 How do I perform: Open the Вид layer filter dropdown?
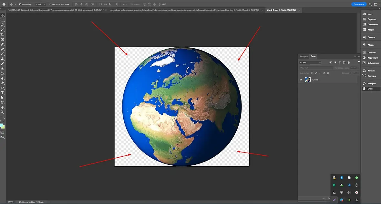pyautogui.click(x=310, y=62)
